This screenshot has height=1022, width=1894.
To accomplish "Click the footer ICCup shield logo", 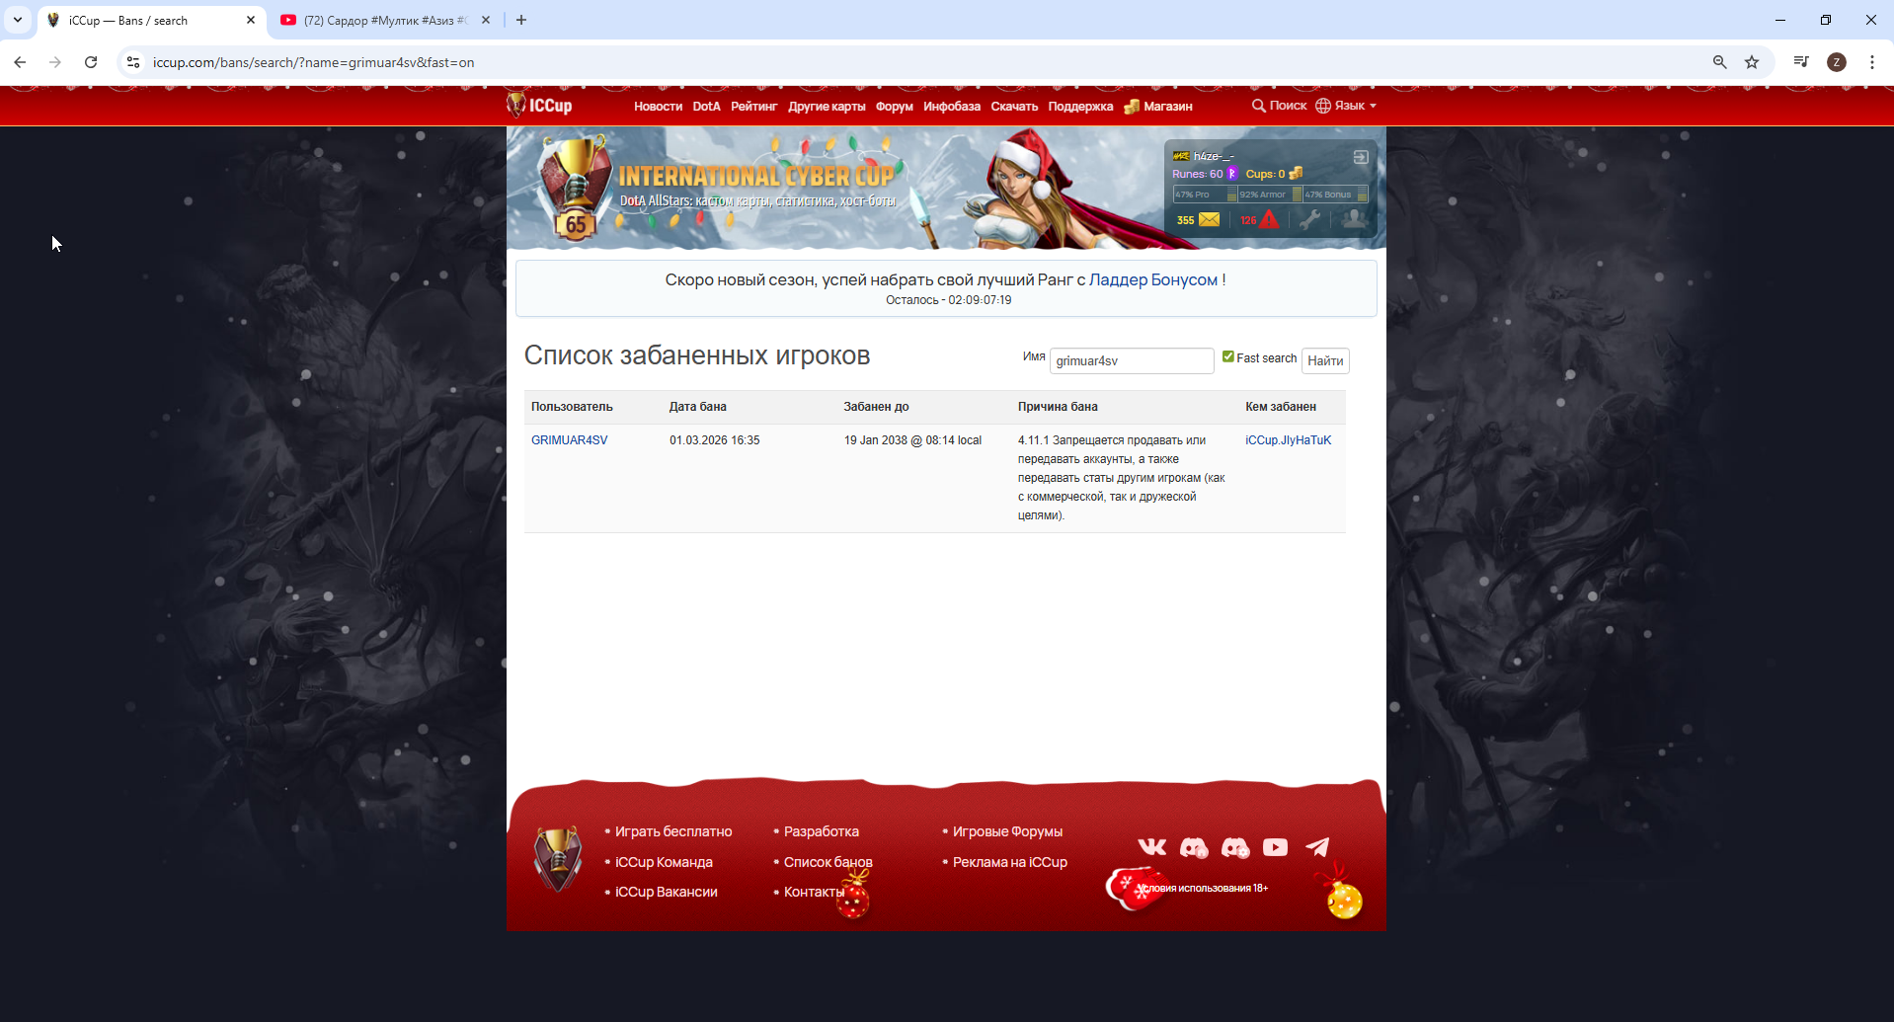I will tap(558, 859).
